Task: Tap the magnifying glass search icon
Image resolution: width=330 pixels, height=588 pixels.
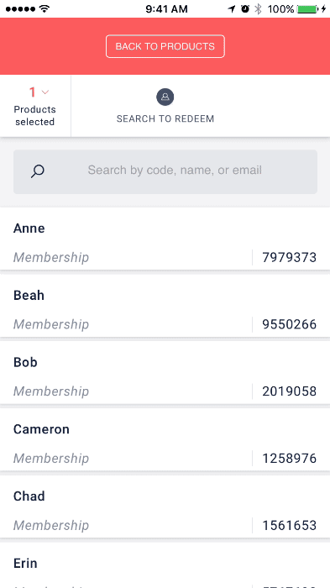Action: pyautogui.click(x=38, y=171)
